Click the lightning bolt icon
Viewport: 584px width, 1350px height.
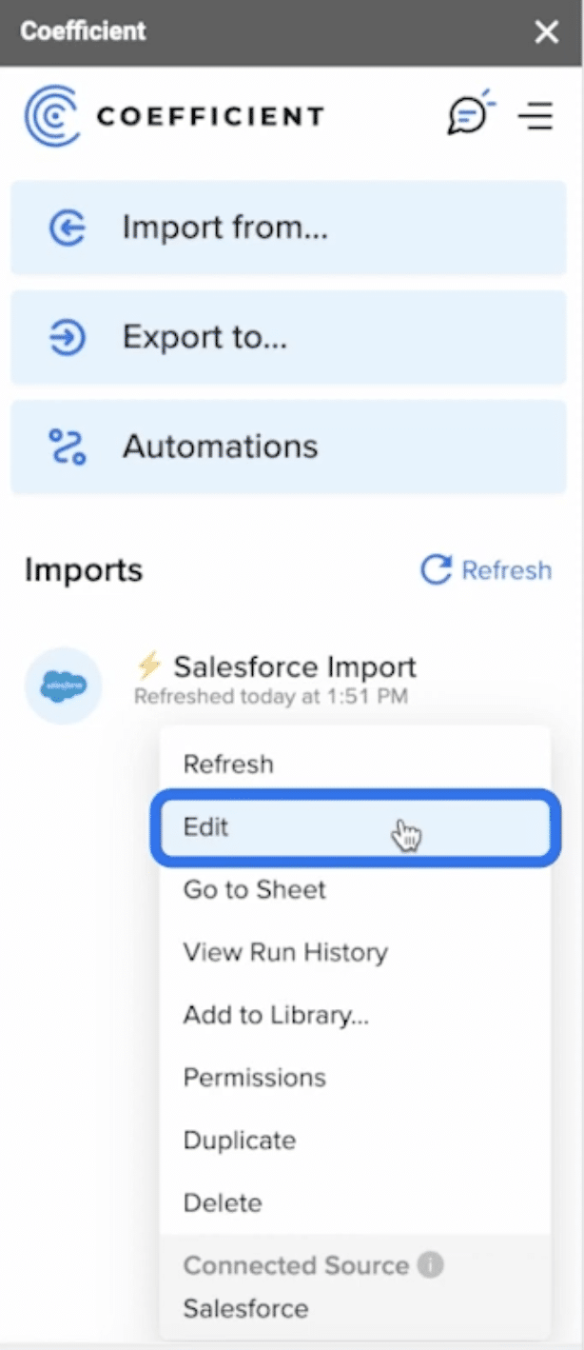(x=149, y=665)
